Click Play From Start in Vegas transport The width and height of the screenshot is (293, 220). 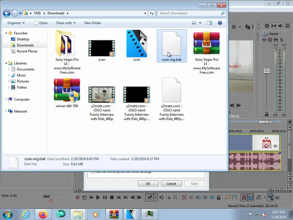click(91, 197)
